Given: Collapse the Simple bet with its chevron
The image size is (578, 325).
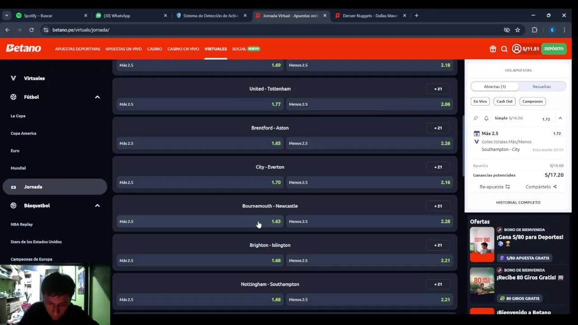Looking at the screenshot, I should [560, 118].
